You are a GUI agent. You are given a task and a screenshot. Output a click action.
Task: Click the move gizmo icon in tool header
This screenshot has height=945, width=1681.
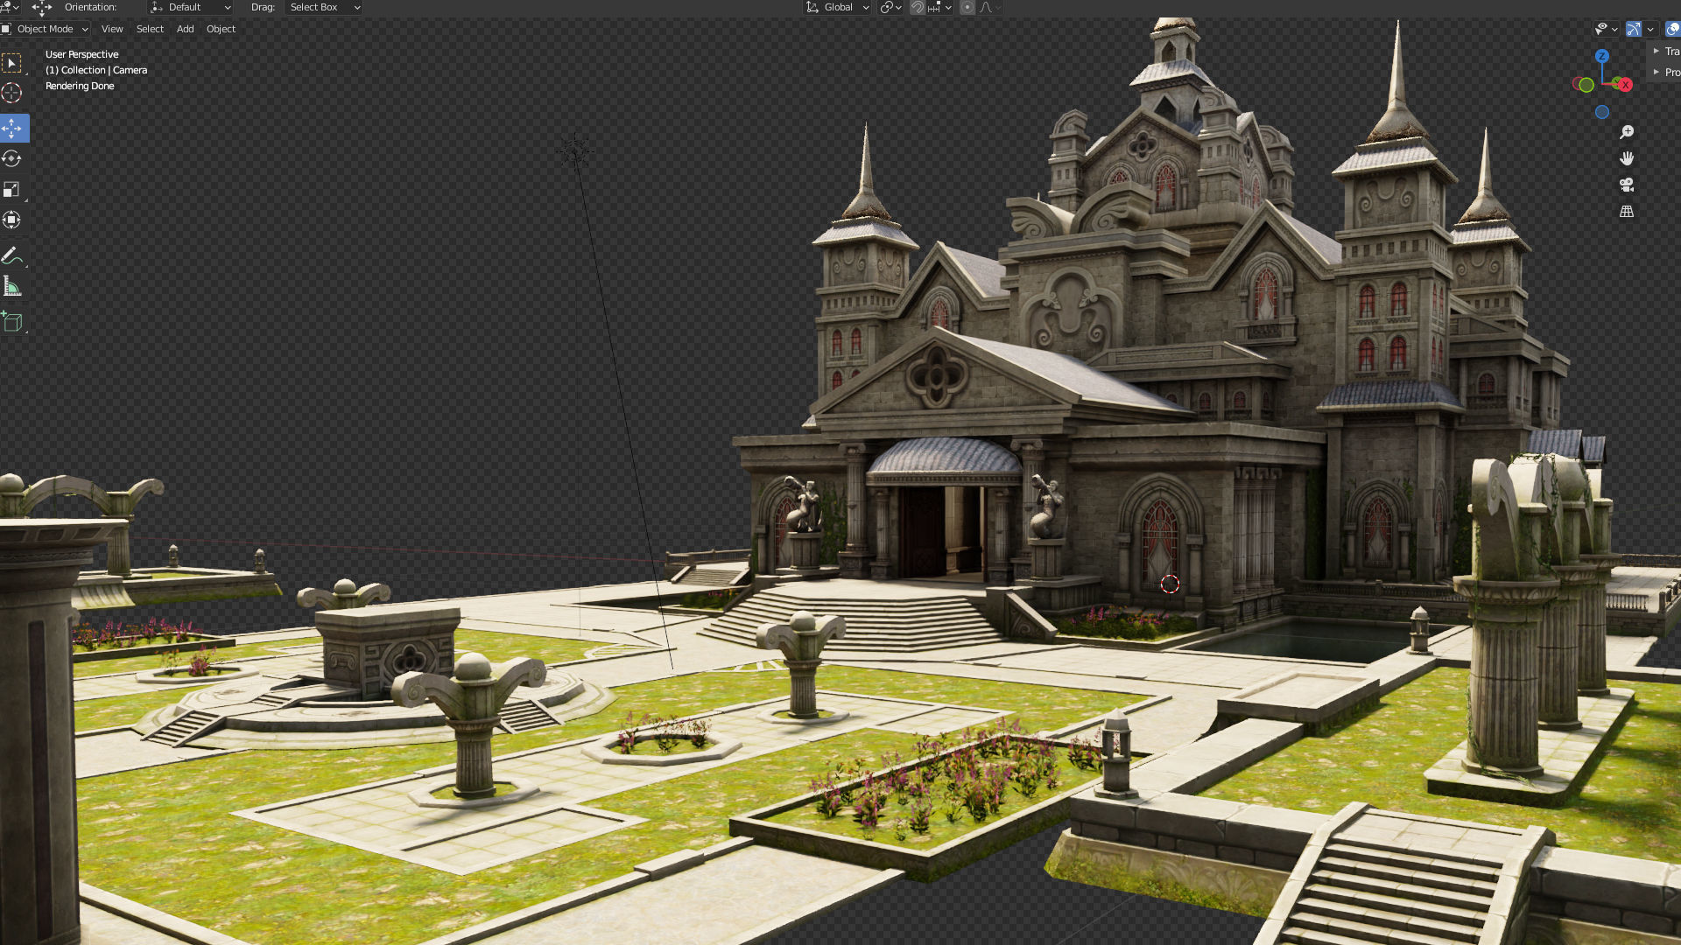click(41, 8)
